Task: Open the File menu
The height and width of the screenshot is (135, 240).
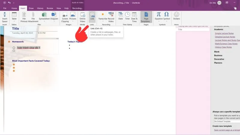Action: 5,8
